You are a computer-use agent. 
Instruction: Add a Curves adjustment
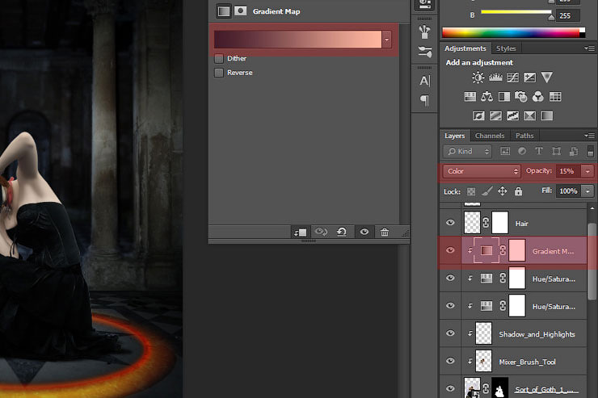[x=512, y=78]
